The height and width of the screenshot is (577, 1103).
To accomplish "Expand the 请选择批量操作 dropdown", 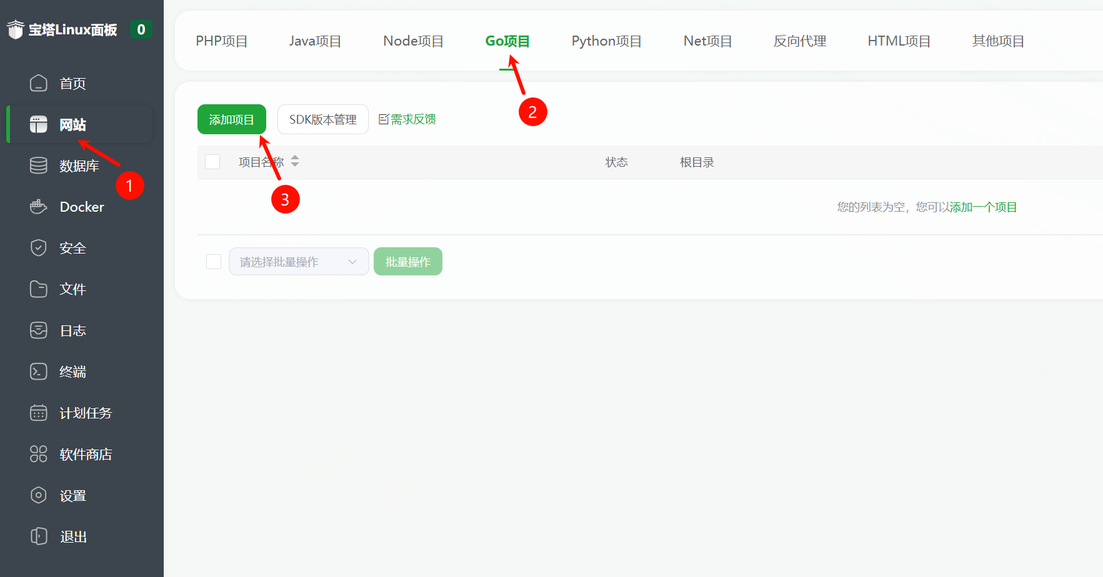I will coord(298,262).
